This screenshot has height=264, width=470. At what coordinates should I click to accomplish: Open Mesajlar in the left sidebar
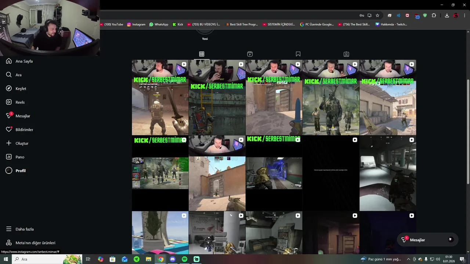pos(18,116)
